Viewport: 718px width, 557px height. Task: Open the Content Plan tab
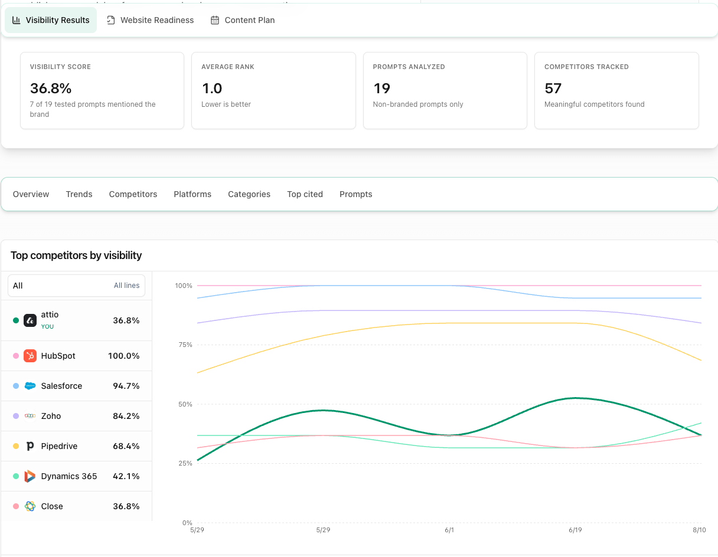point(243,20)
